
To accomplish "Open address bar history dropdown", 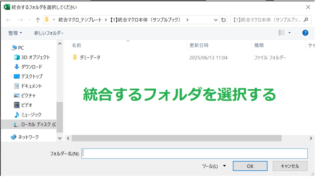I will click(x=216, y=20).
